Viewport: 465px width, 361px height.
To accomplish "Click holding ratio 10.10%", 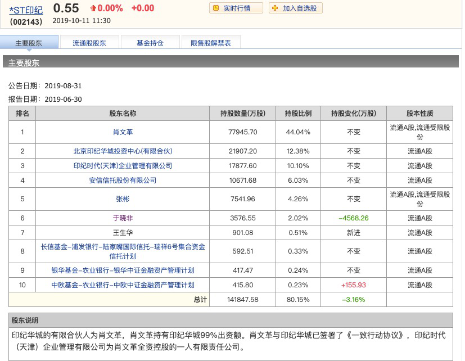I will click(x=298, y=165).
